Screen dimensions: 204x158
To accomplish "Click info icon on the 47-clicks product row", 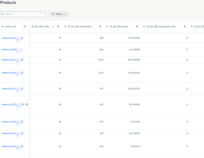I will 22,38.
